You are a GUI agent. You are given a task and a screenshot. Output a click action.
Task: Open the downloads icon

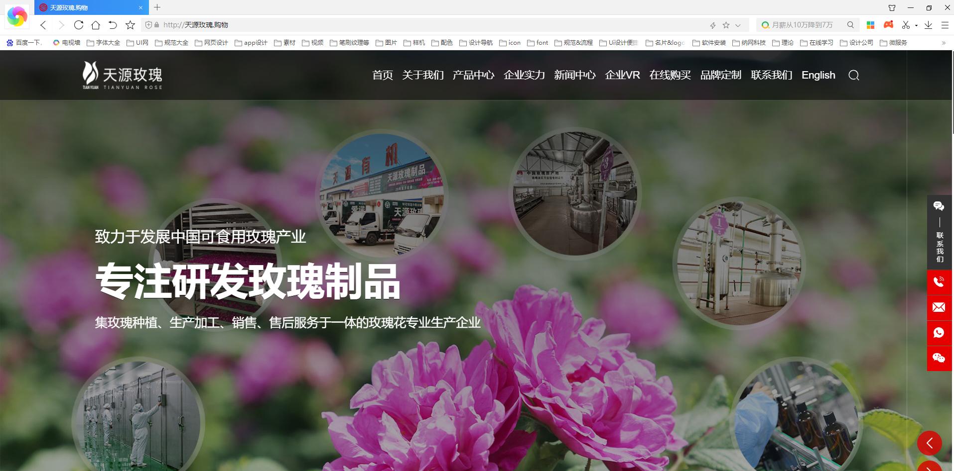[x=928, y=25]
